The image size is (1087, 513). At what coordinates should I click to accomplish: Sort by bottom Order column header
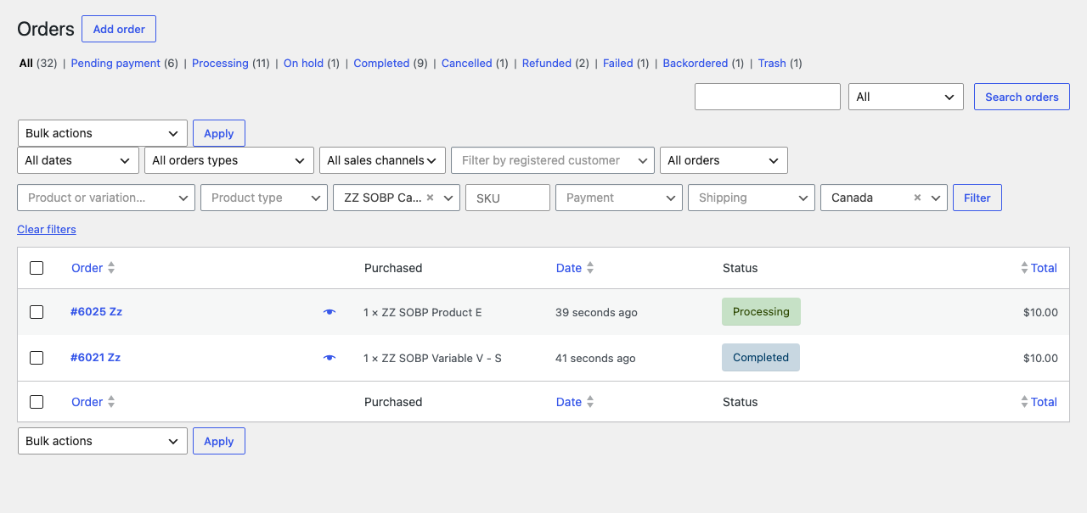tap(87, 402)
